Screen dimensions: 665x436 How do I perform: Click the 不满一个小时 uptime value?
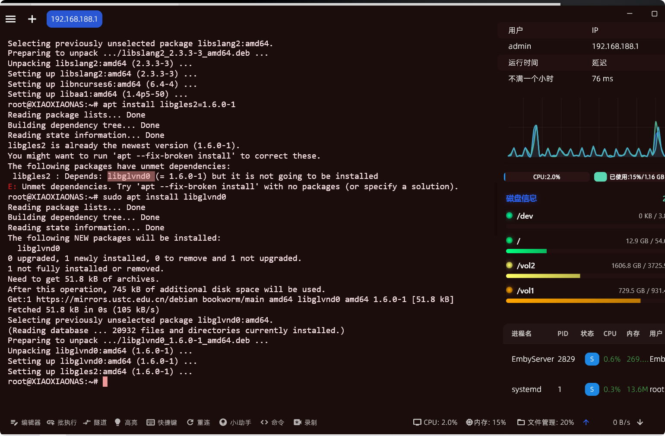531,79
